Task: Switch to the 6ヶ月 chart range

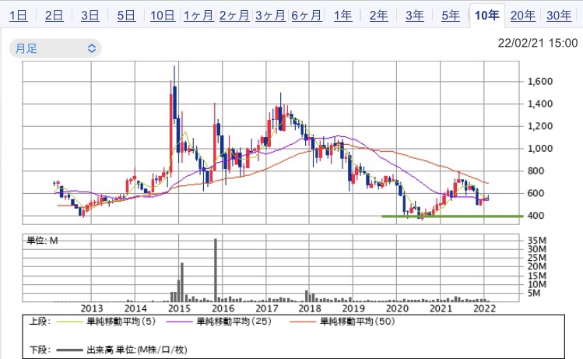Action: [x=307, y=16]
